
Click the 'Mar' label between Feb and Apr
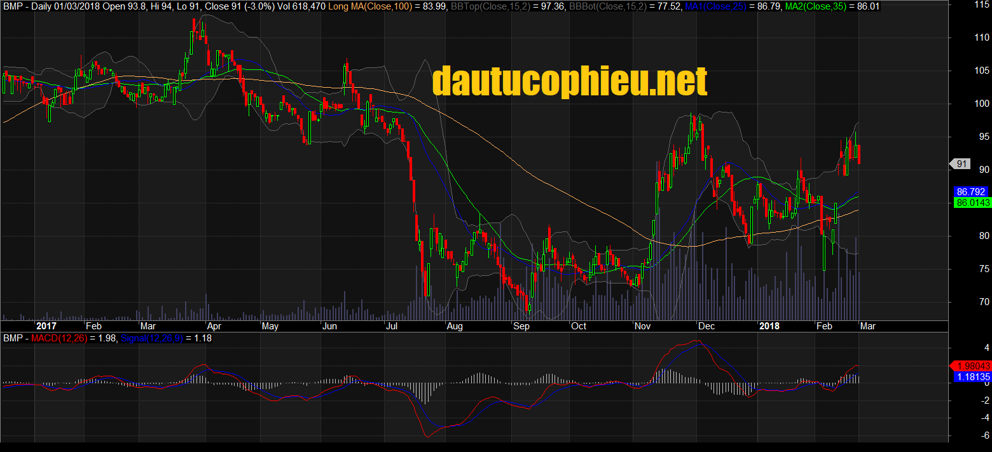coord(148,326)
